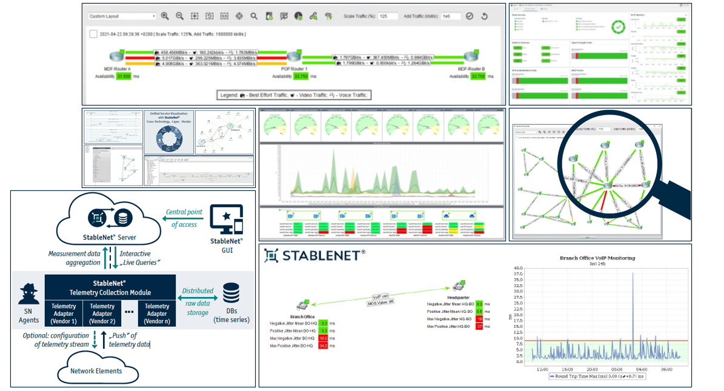Click the 1:1 actual size icon
The image size is (724, 391).
tap(224, 16)
